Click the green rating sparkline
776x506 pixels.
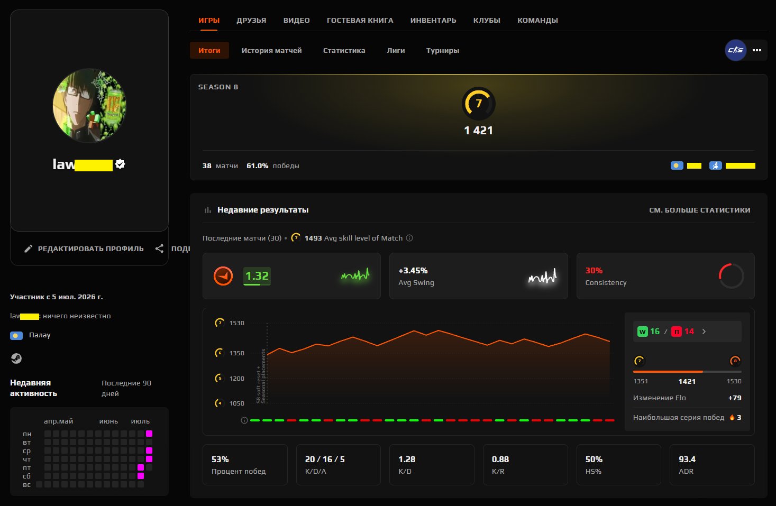(x=355, y=275)
